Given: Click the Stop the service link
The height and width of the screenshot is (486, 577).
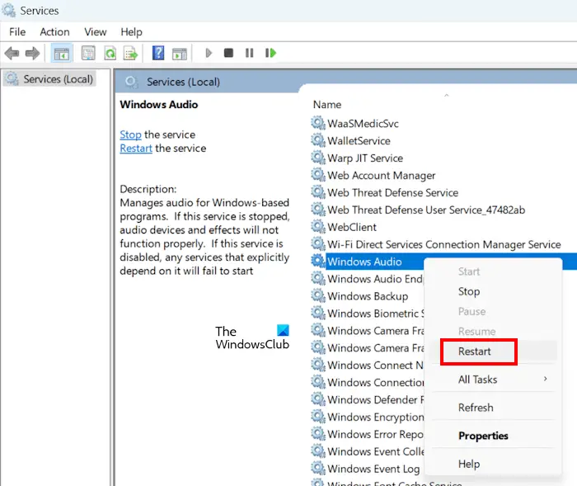Looking at the screenshot, I should tap(130, 134).
